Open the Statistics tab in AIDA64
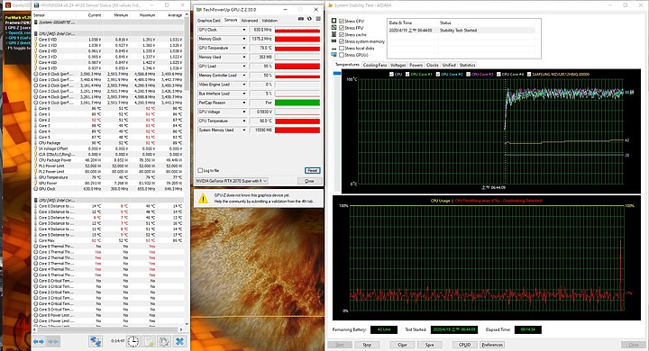The width and height of the screenshot is (649, 351). (467, 65)
